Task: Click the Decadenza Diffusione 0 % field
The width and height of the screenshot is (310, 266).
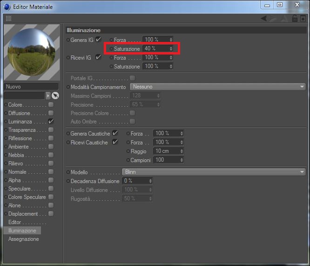Action: (137, 181)
